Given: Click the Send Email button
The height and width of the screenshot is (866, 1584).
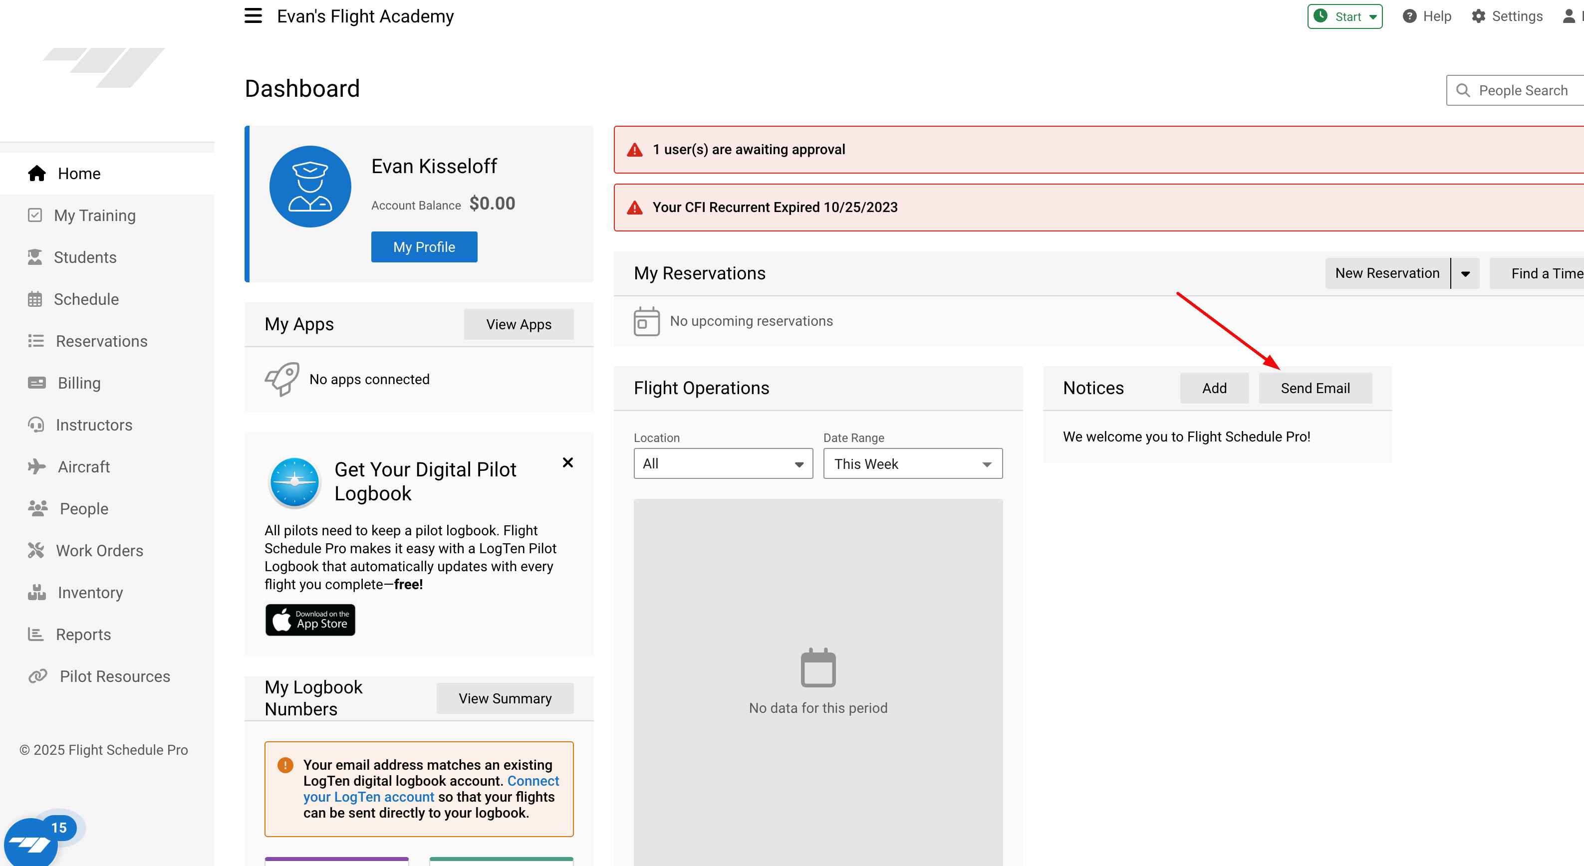Looking at the screenshot, I should (1315, 388).
